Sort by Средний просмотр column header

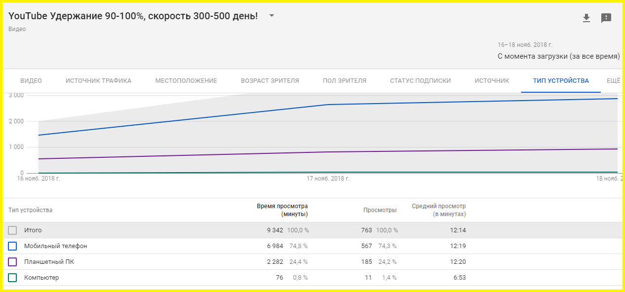(439, 210)
